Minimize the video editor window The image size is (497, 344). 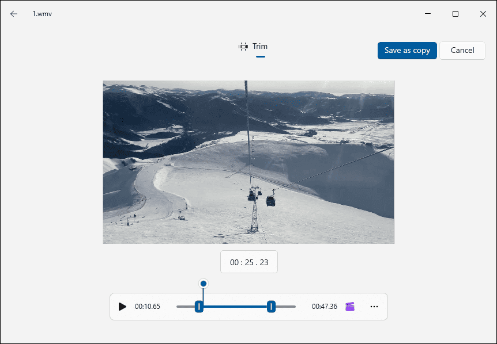pos(428,14)
